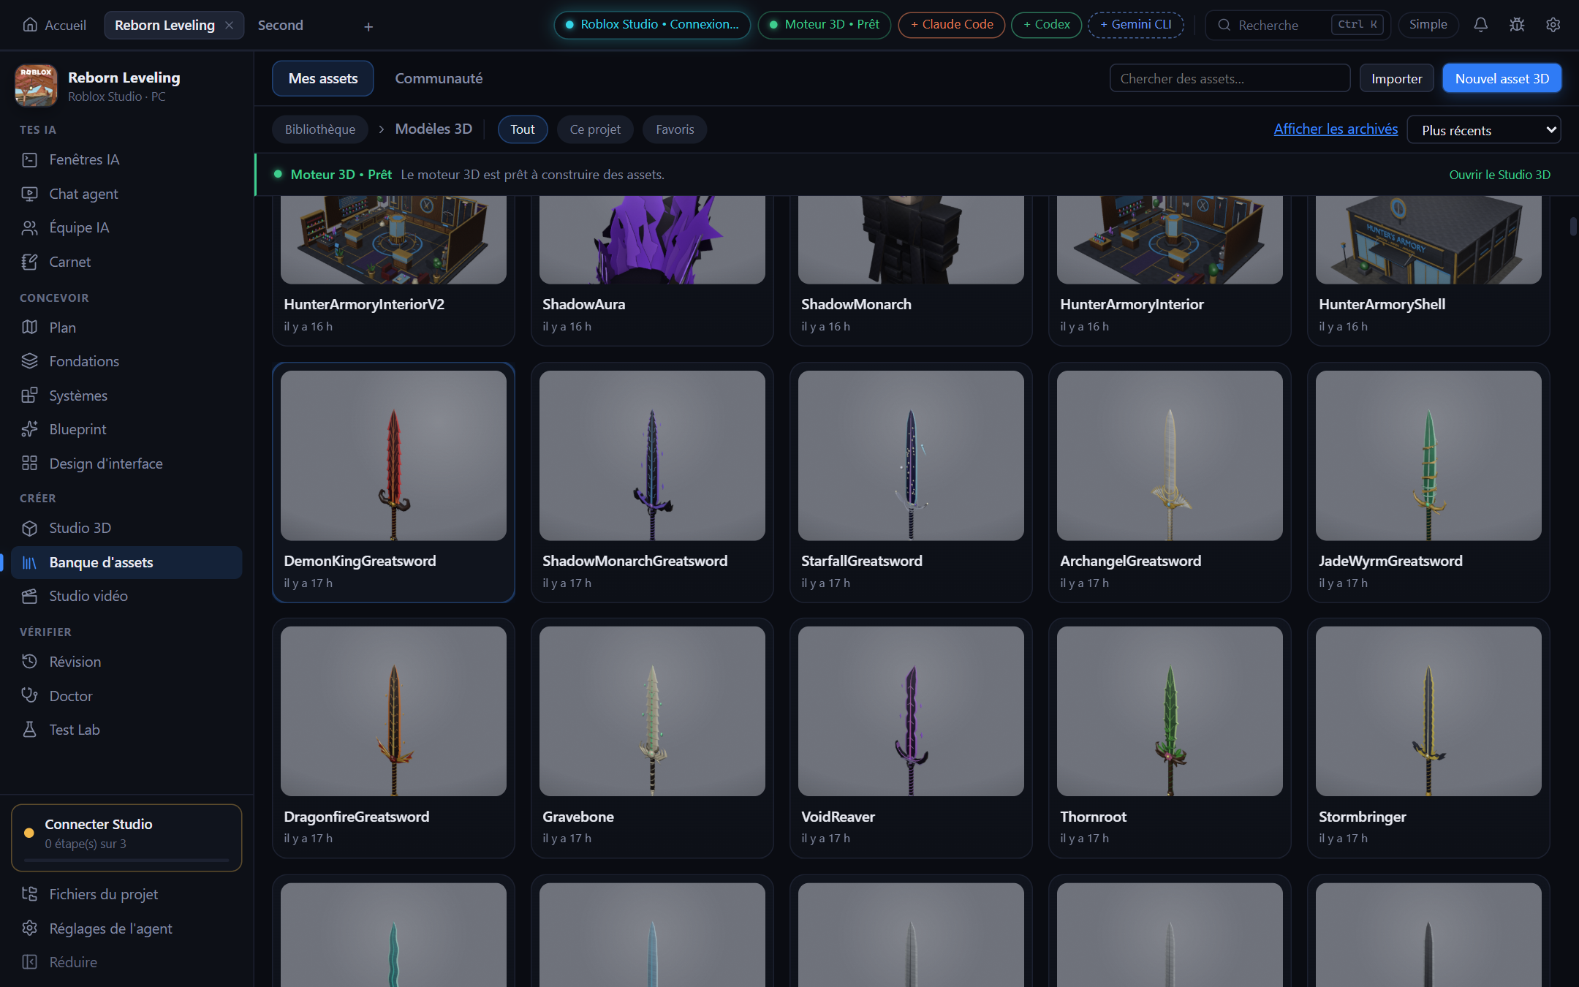
Task: Open Doctor stethoscope icon
Action: [29, 695]
